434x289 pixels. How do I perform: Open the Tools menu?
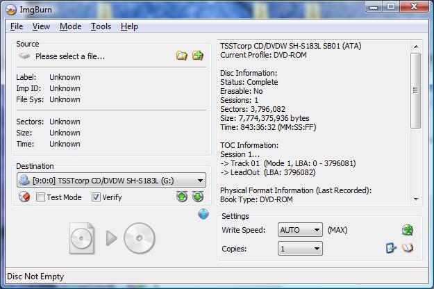point(101,26)
